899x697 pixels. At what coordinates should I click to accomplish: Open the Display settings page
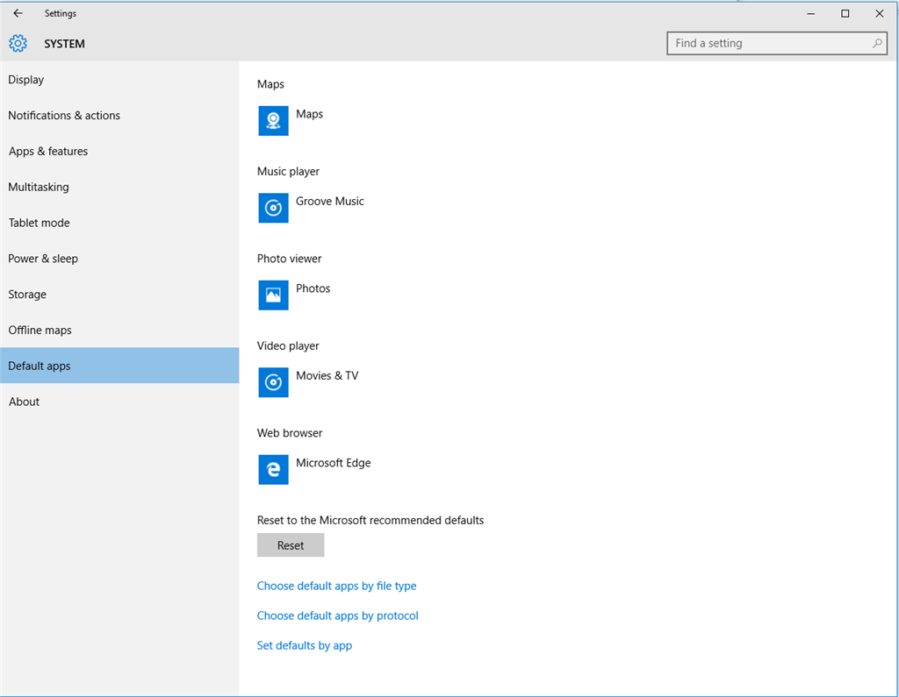pos(26,80)
